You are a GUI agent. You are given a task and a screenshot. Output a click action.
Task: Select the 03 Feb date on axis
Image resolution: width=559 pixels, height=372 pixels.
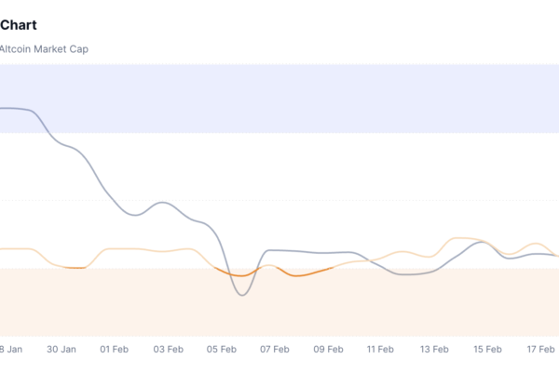170,350
